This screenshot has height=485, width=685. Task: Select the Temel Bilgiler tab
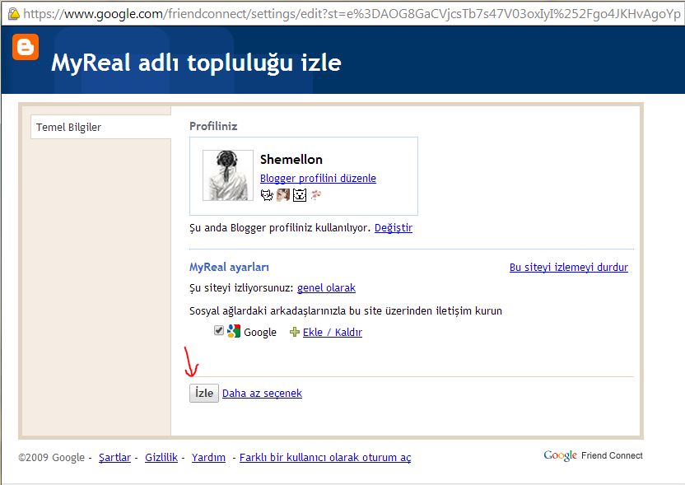pos(101,127)
